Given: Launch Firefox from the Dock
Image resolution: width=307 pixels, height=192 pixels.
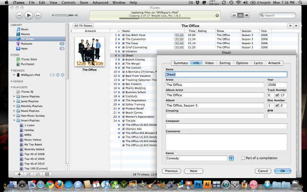Looking at the screenshot, I should click(59, 184).
